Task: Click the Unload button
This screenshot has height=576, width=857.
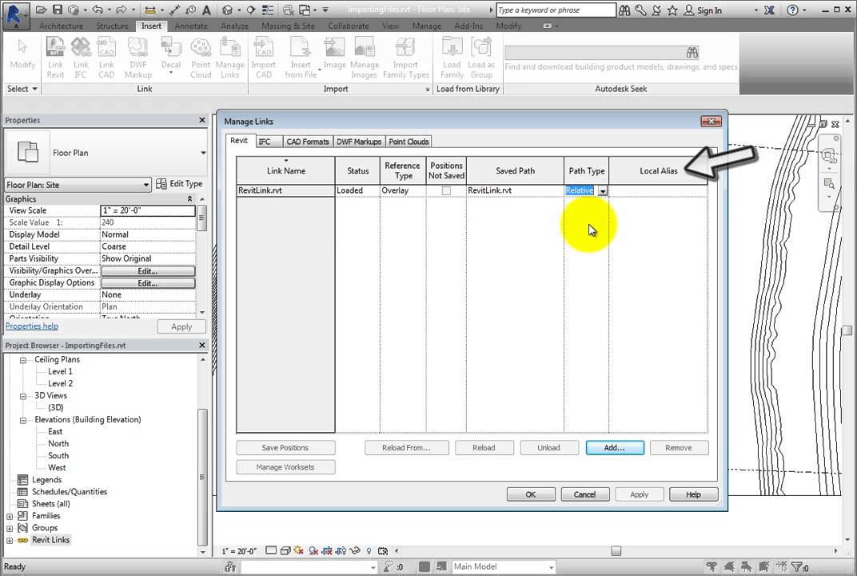Action: click(x=548, y=447)
